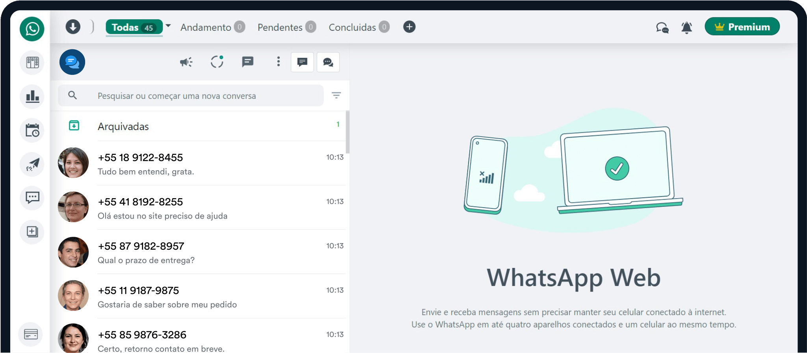Open the credit card billing icon

click(x=31, y=334)
